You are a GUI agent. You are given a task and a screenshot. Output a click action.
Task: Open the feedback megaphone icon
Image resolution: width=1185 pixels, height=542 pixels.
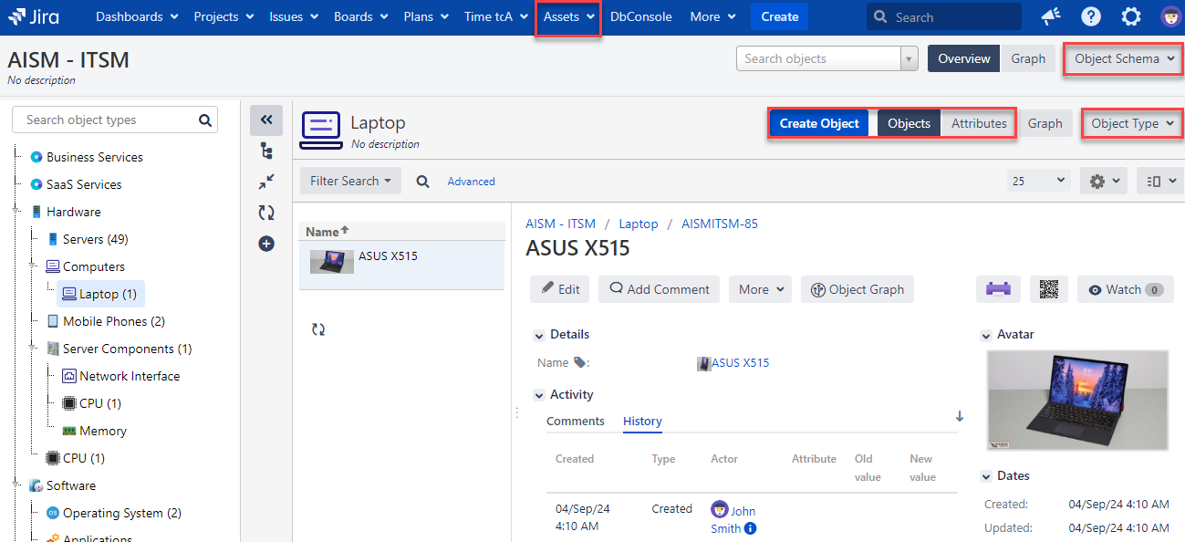[x=1050, y=16]
